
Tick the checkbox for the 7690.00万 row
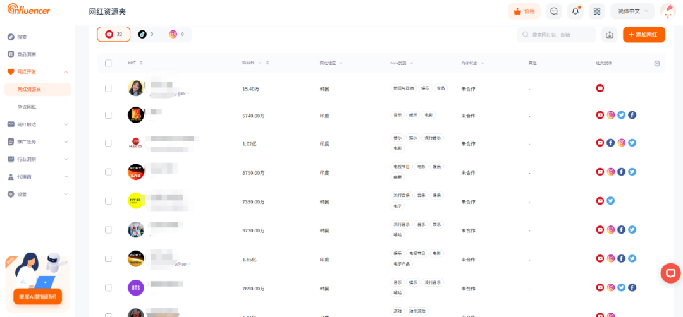(109, 287)
